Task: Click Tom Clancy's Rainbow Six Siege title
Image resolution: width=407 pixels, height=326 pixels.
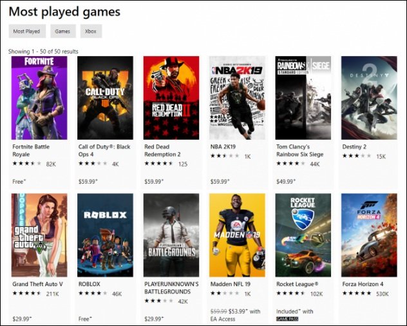Action: click(x=300, y=150)
